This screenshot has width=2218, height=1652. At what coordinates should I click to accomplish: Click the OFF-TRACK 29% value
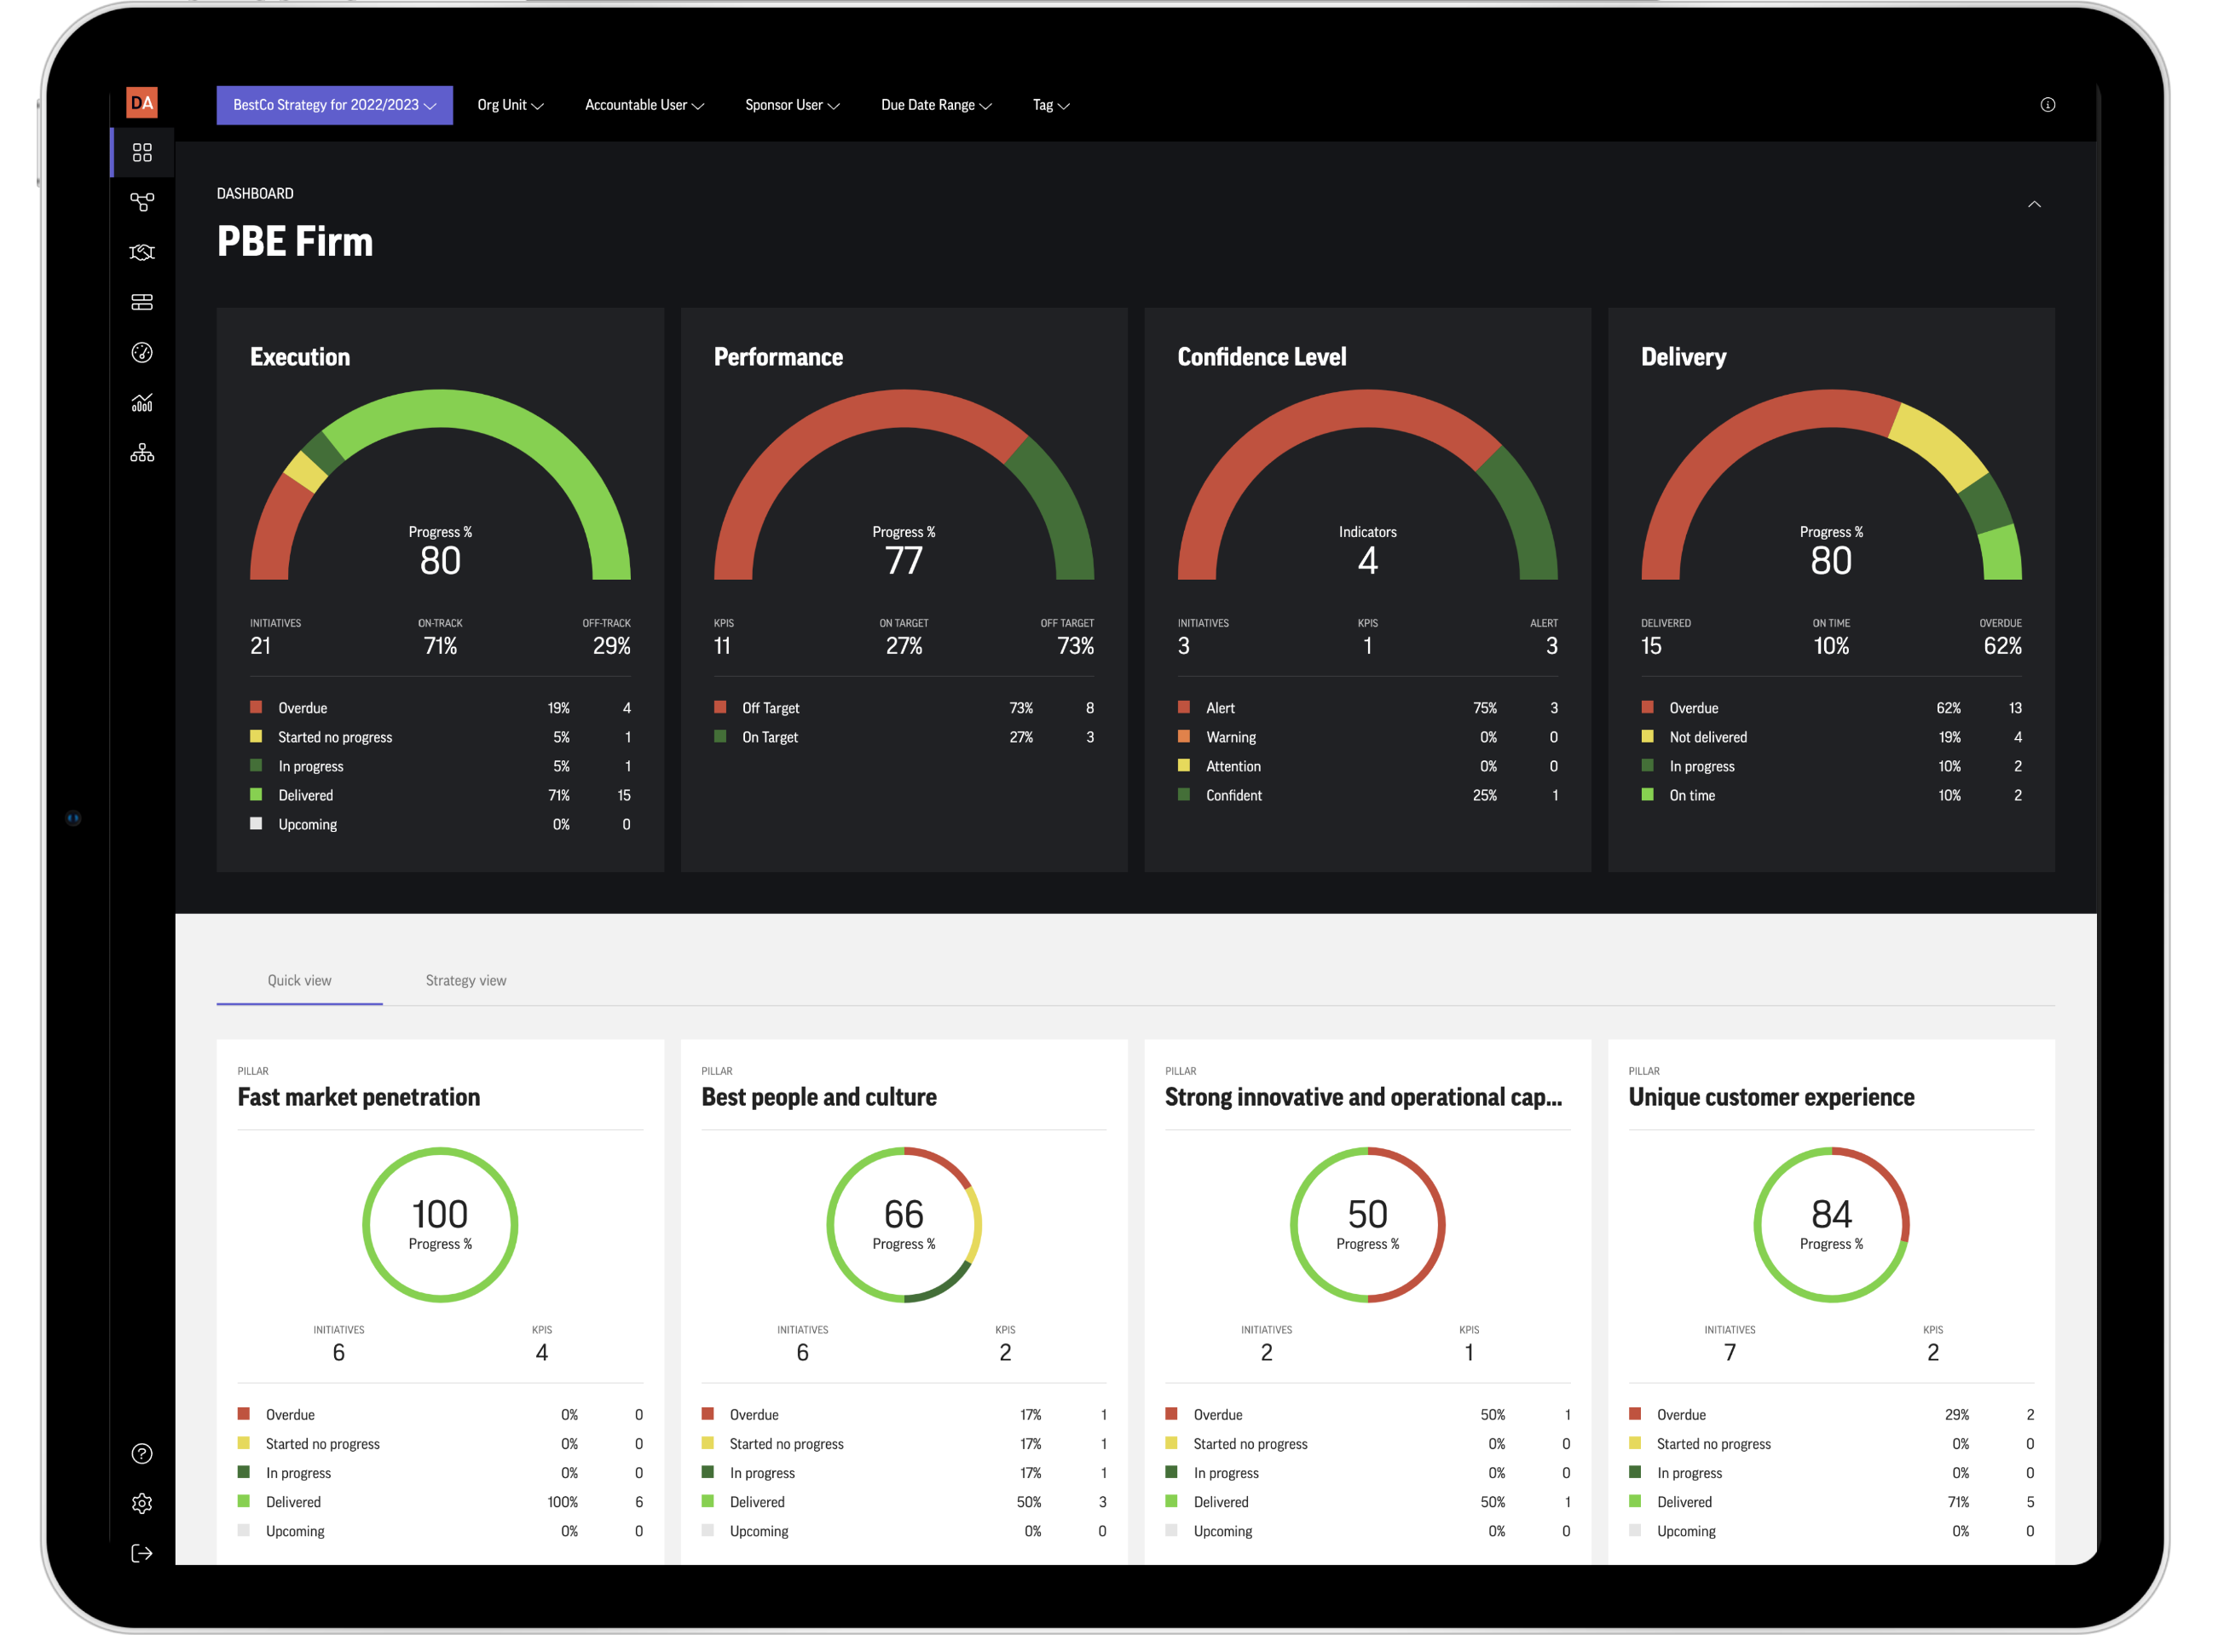[612, 646]
